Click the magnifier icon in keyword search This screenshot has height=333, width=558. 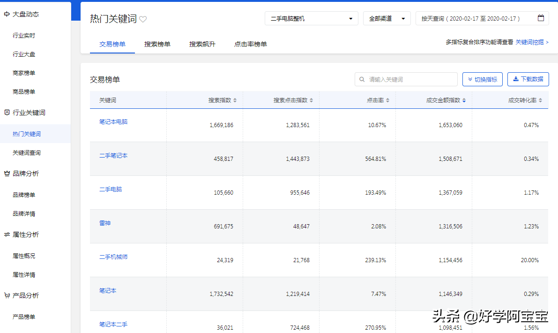click(x=361, y=79)
